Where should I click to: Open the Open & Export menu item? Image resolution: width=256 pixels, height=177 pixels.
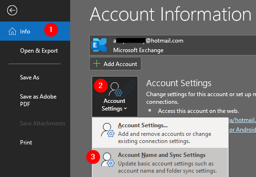tap(39, 51)
